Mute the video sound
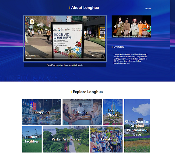The image size is (175, 163). point(93,56)
